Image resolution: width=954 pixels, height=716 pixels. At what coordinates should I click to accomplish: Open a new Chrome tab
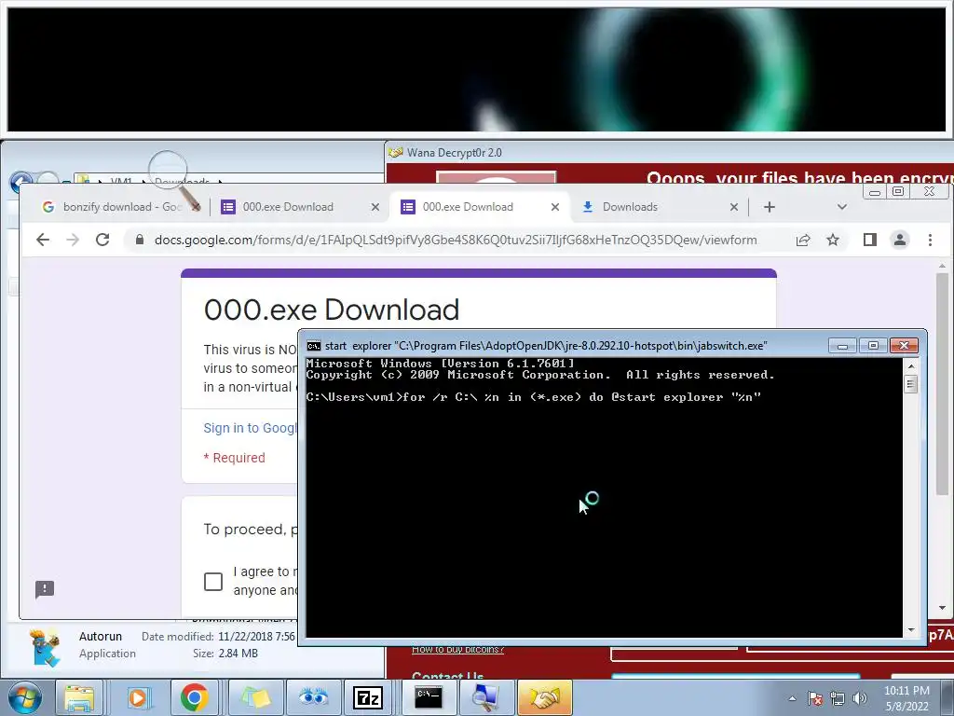[769, 207]
